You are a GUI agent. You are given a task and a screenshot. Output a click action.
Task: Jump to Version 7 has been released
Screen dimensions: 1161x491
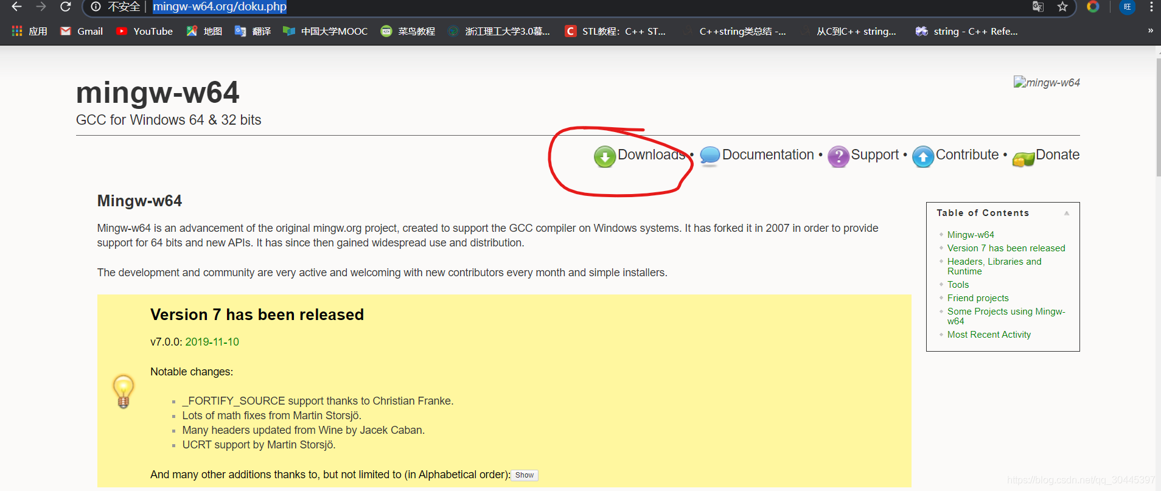tap(1006, 248)
